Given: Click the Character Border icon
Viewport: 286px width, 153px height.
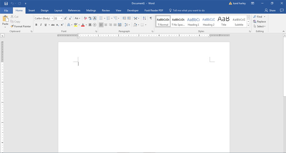Looking at the screenshot, I should tap(95, 18).
